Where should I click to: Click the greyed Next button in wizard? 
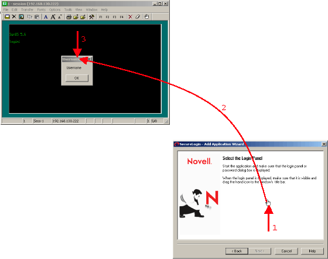[x=259, y=251]
